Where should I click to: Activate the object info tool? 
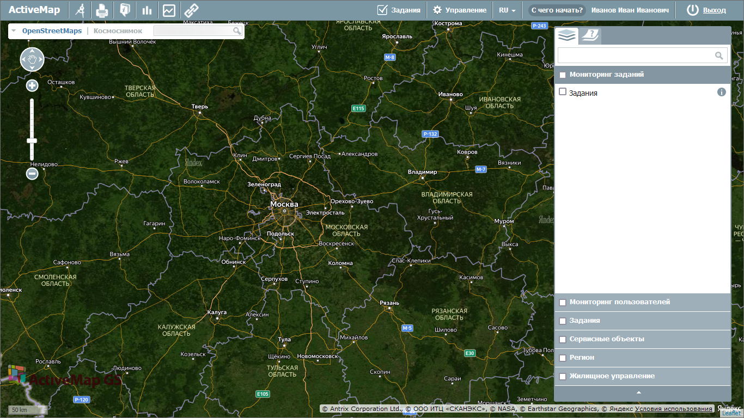125,10
